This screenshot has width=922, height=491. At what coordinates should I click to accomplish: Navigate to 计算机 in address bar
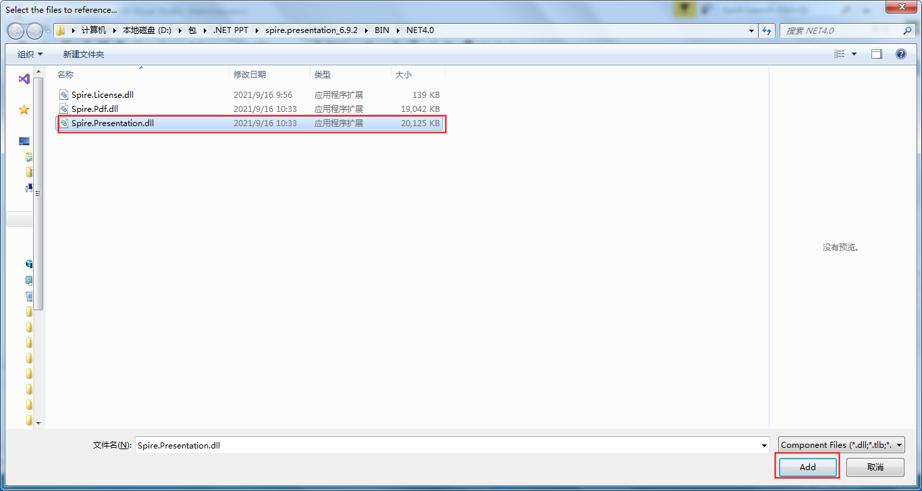(x=94, y=30)
